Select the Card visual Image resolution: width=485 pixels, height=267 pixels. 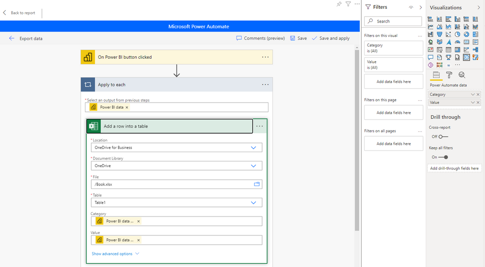pyautogui.click(x=467, y=42)
